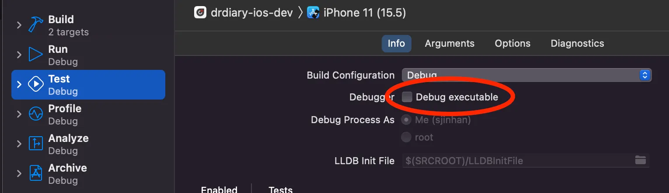The height and width of the screenshot is (193, 669).
Task: Click the Run play icon
Action: (x=35, y=55)
